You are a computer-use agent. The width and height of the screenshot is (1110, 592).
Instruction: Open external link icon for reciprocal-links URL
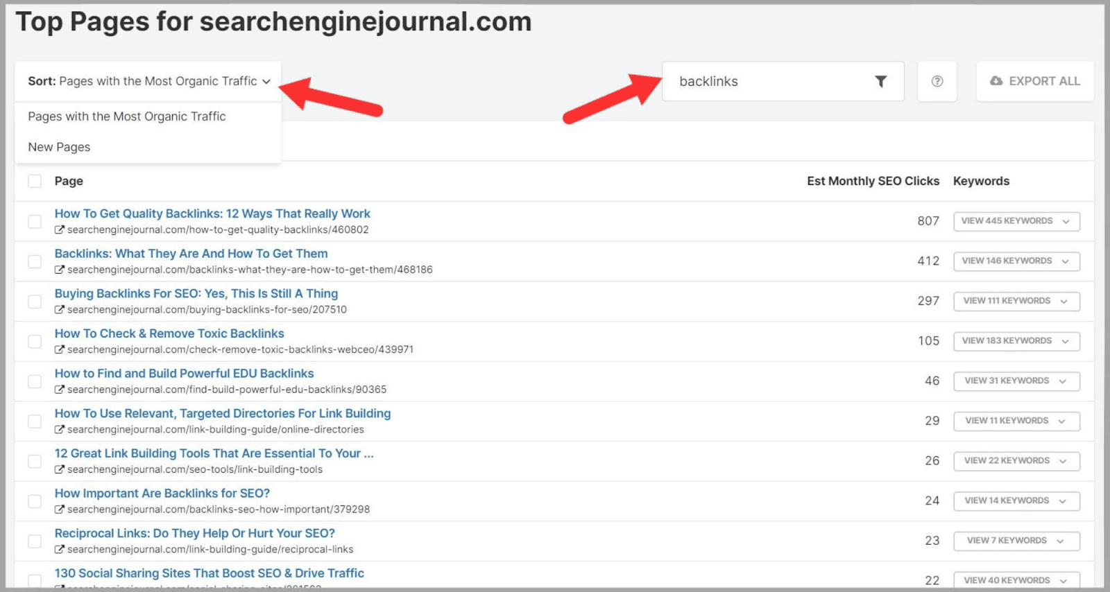(60, 550)
